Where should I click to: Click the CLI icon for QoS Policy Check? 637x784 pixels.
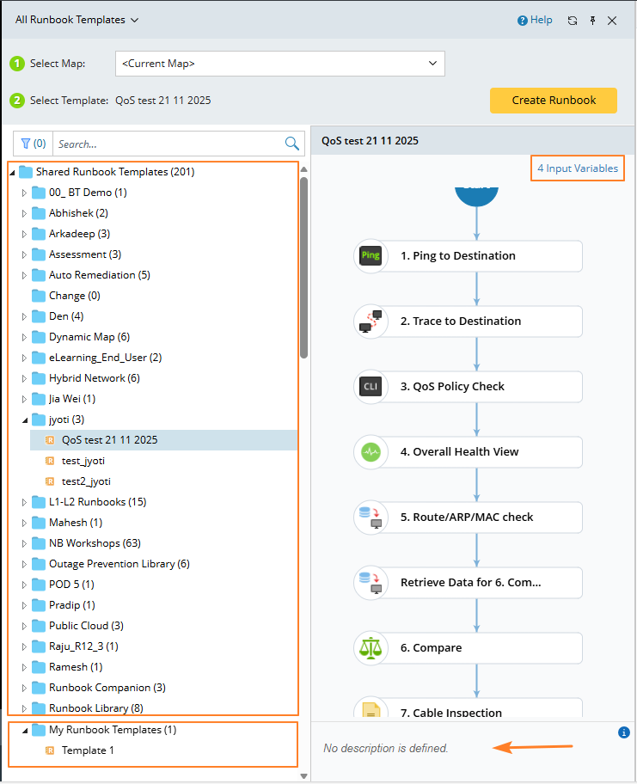click(371, 386)
